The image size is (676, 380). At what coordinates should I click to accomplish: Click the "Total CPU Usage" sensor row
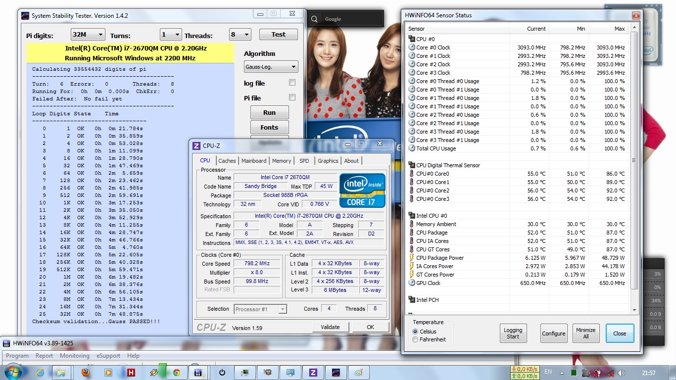(x=518, y=148)
